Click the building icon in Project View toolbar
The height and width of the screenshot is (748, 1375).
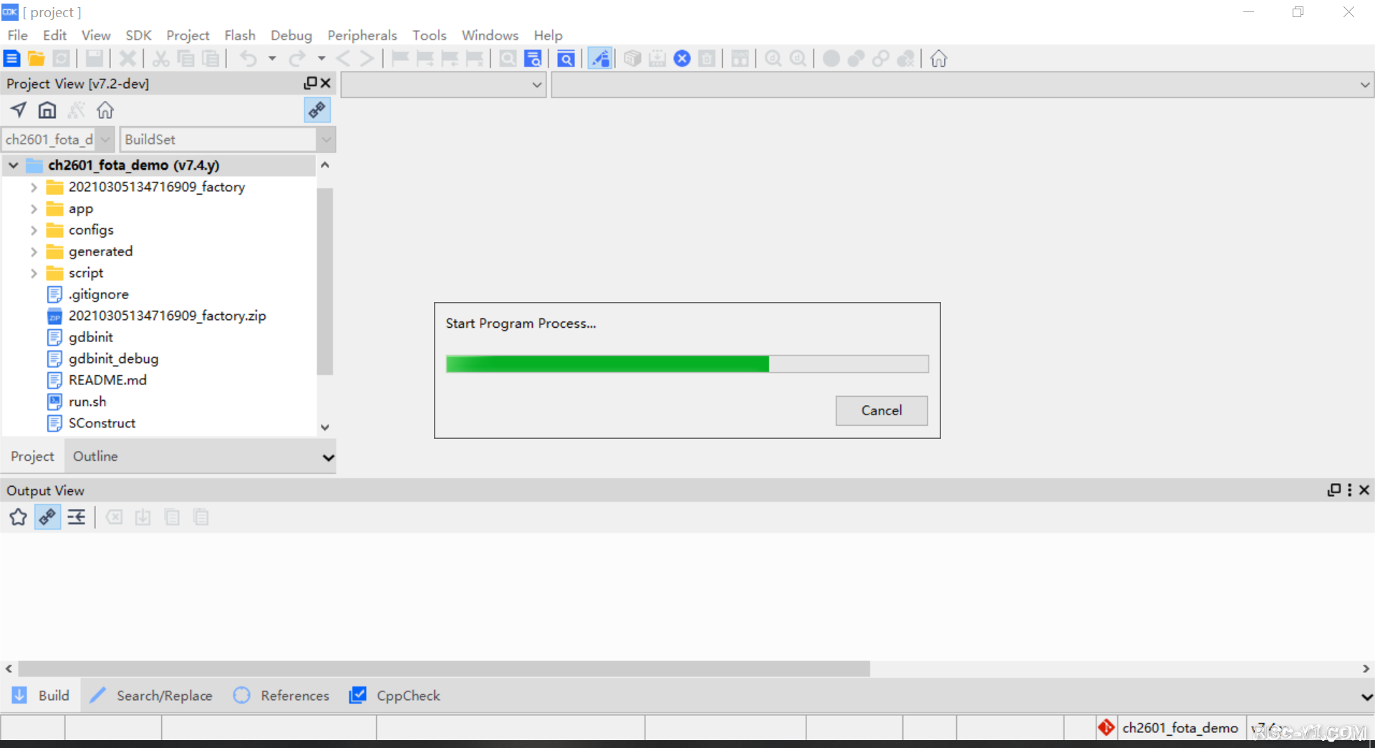(47, 110)
